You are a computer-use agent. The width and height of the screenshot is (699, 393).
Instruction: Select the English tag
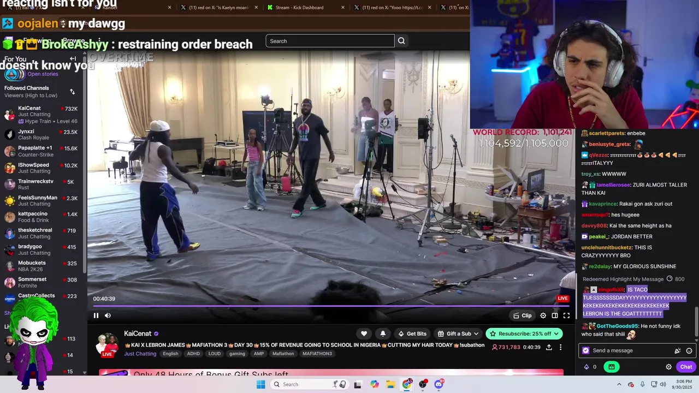170,354
